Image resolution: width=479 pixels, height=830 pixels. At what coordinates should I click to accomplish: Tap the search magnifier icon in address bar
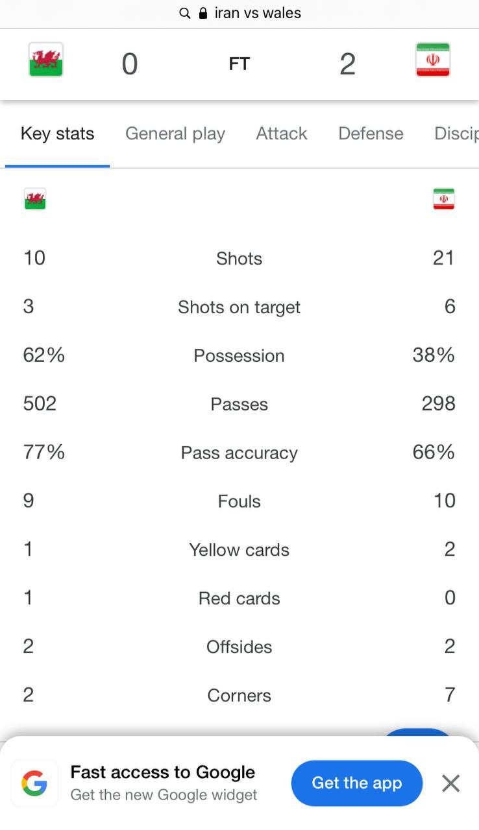tap(185, 13)
